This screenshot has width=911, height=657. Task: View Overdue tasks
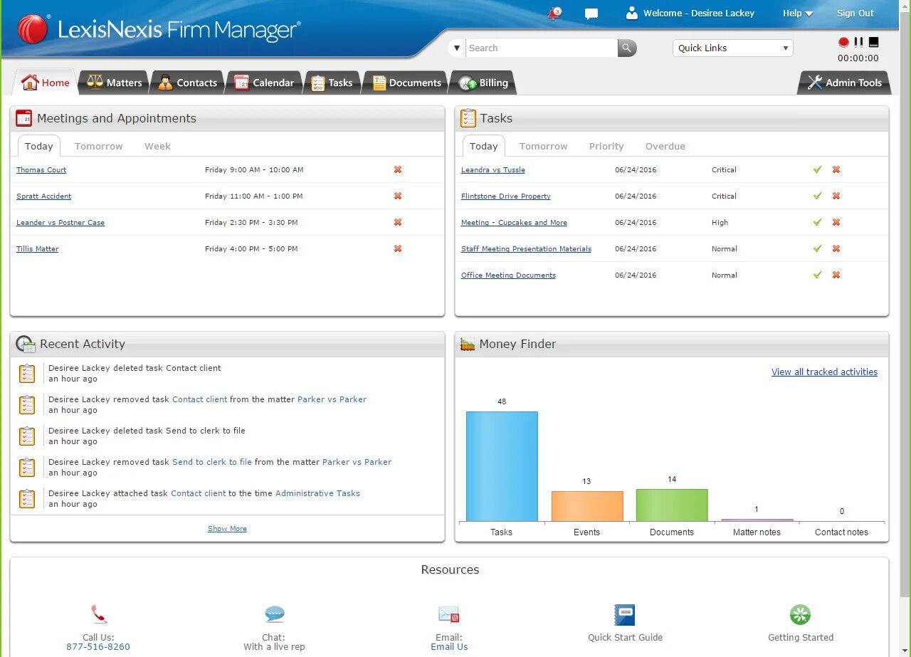(665, 146)
